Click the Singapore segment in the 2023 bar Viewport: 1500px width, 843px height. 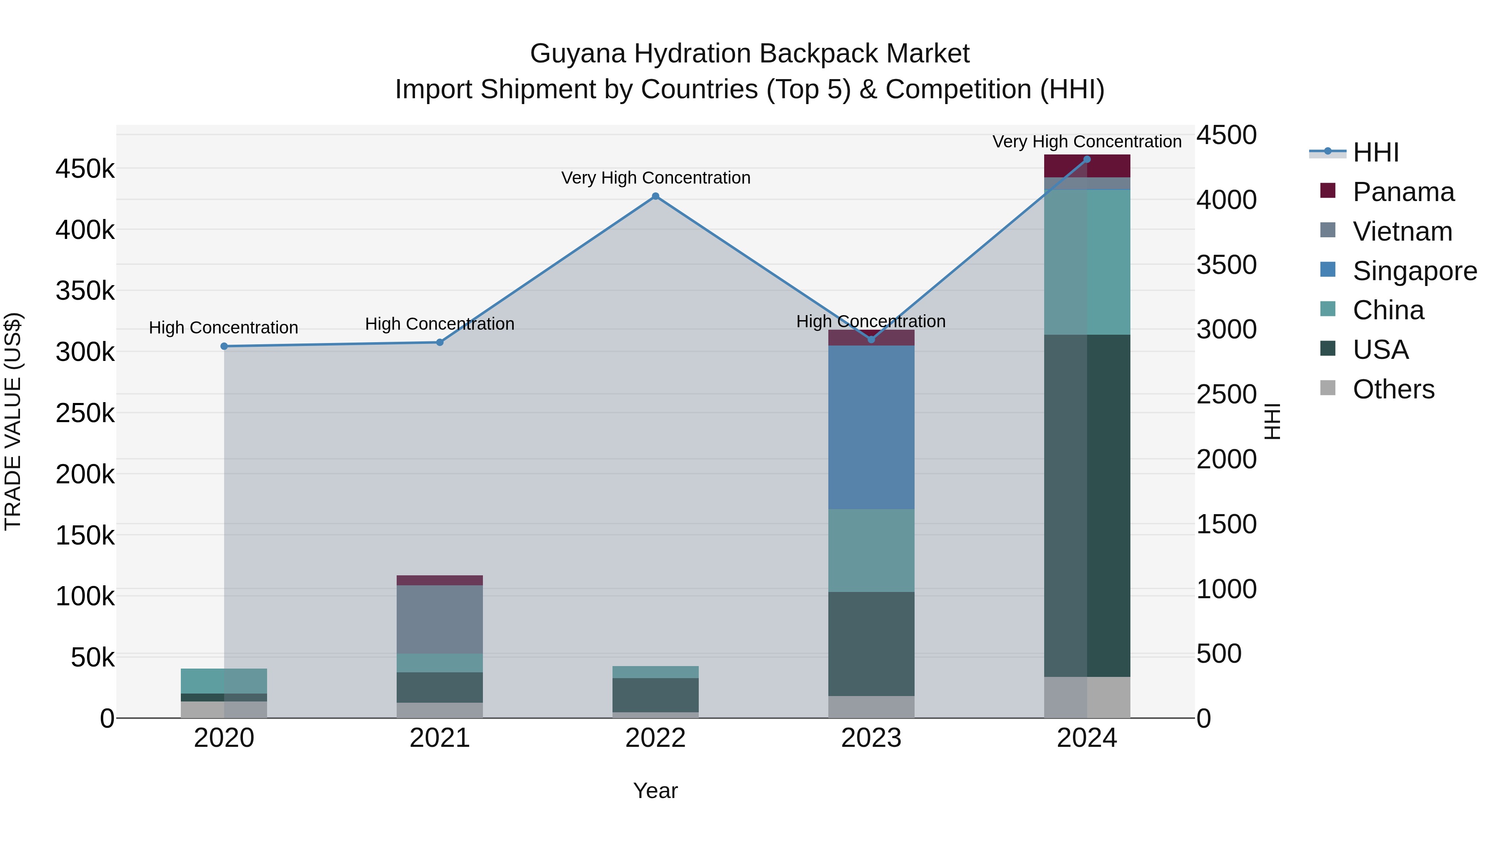872,427
